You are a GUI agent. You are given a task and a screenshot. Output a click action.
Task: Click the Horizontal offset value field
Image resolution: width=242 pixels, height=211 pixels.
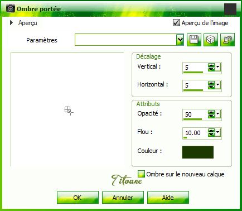(195, 85)
